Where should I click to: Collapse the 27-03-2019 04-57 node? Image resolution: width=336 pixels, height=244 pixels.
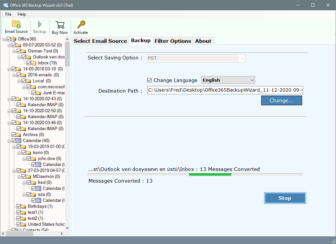point(14,171)
